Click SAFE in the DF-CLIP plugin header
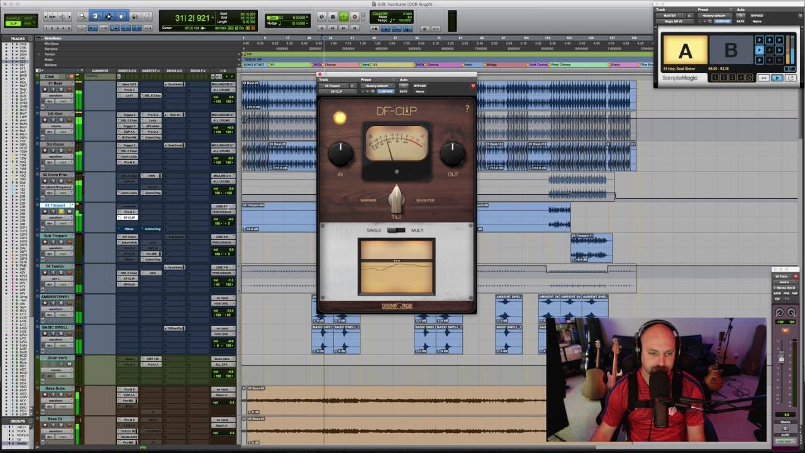The width and height of the screenshot is (805, 453). click(x=403, y=91)
